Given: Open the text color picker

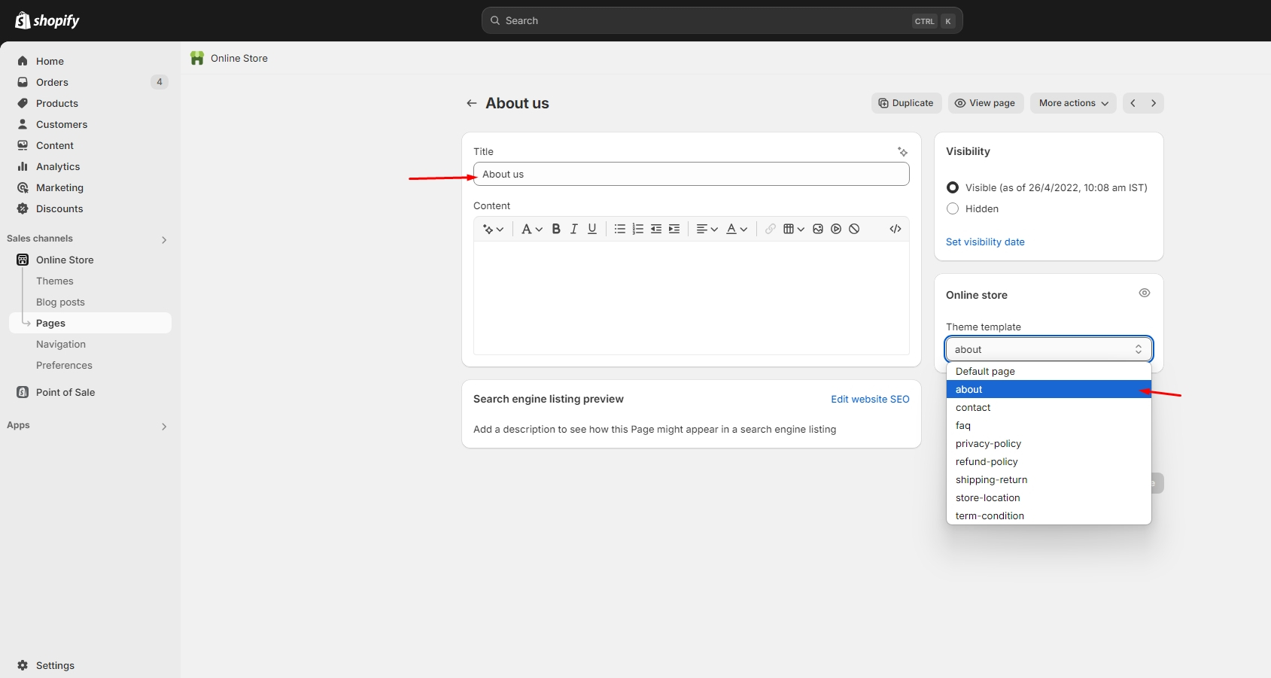Looking at the screenshot, I should [x=736, y=229].
